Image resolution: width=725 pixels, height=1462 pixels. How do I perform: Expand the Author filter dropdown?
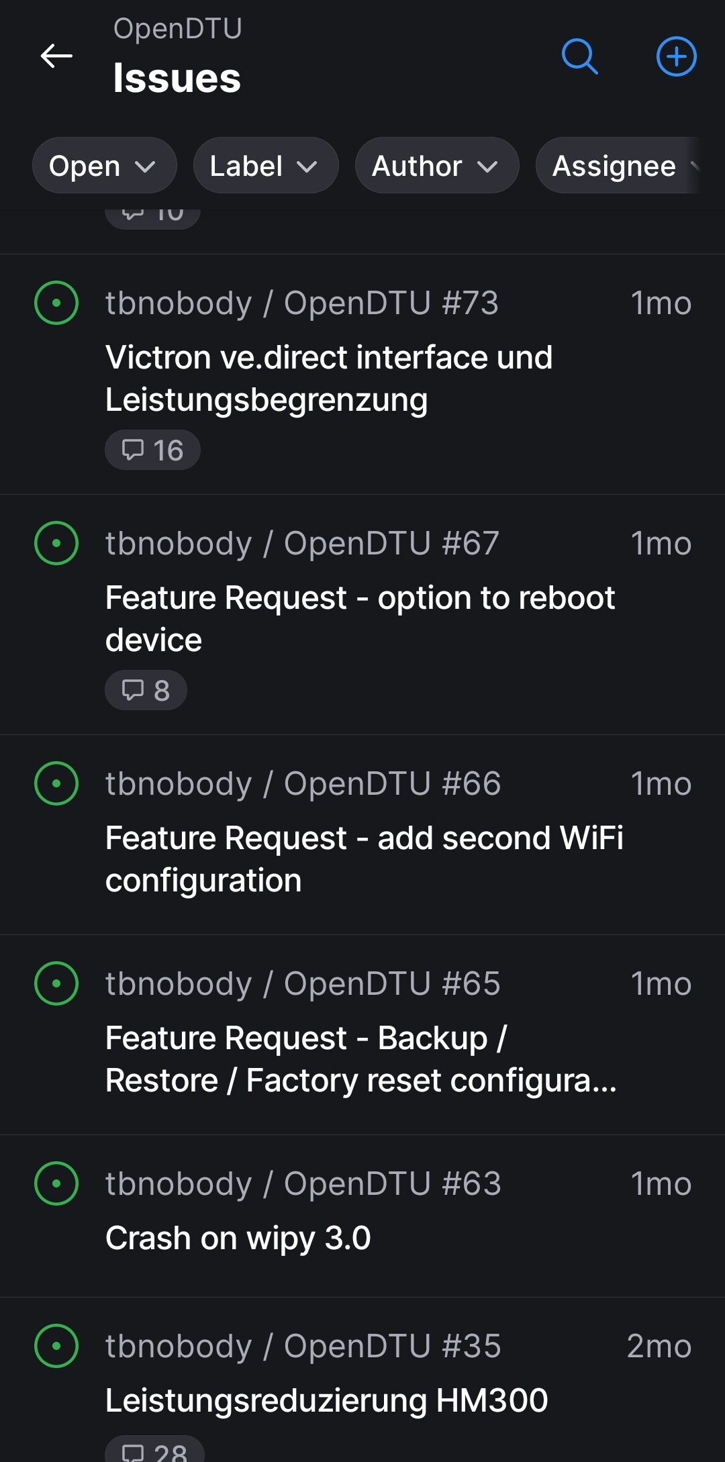436,166
